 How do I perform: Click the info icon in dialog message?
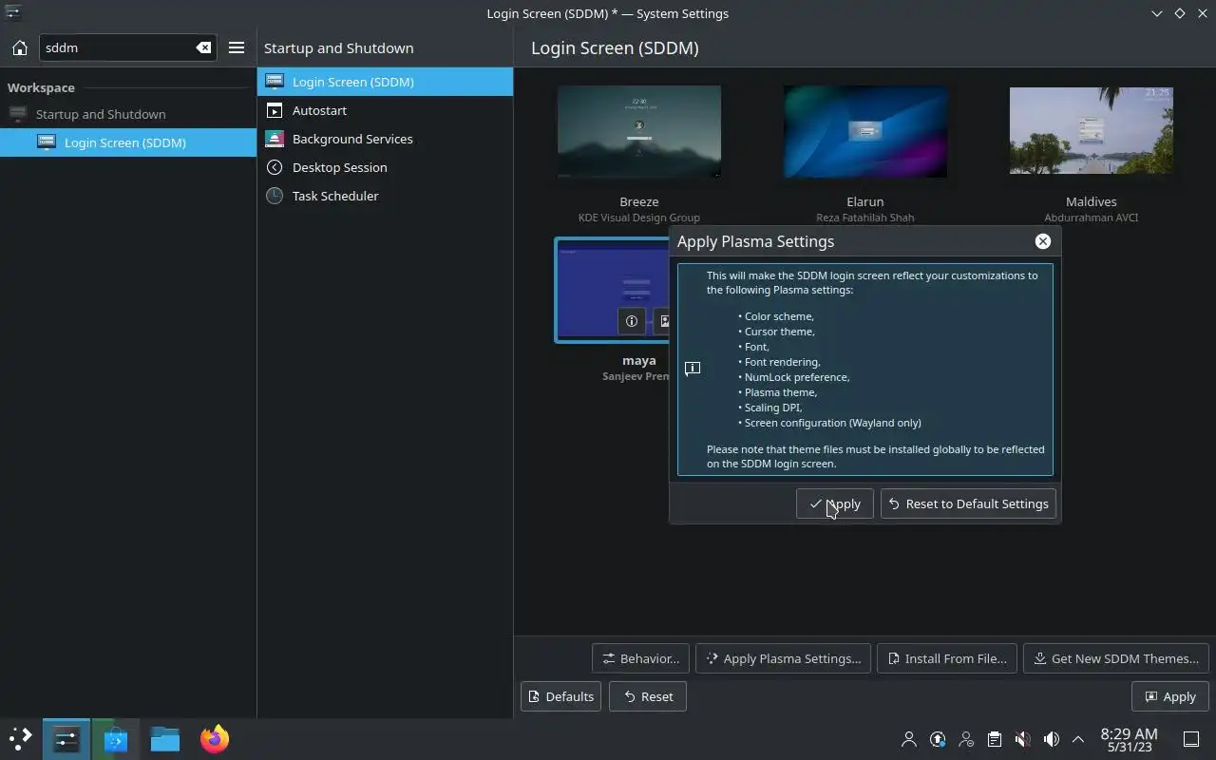click(x=693, y=369)
